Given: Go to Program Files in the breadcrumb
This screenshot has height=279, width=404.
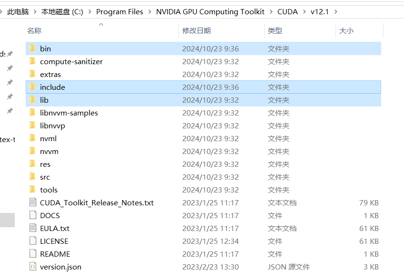Looking at the screenshot, I should (x=119, y=12).
